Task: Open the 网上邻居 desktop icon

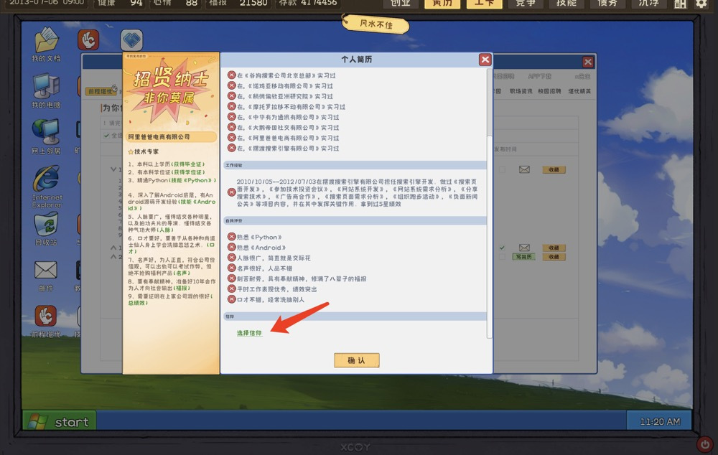Action: pos(46,136)
